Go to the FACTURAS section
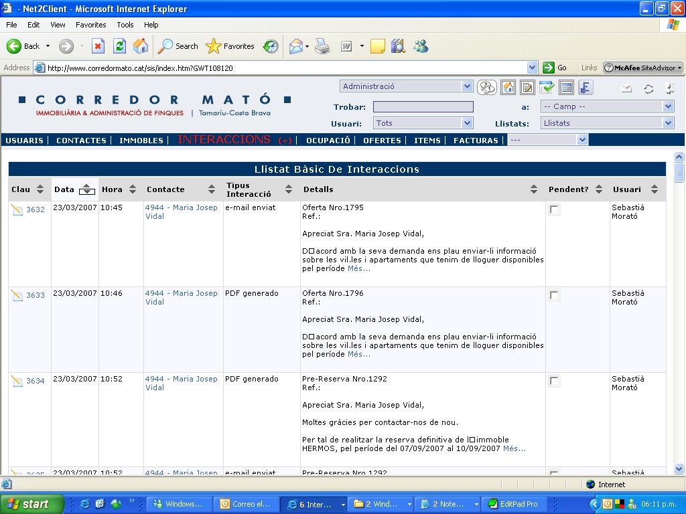686x514 pixels. [476, 141]
